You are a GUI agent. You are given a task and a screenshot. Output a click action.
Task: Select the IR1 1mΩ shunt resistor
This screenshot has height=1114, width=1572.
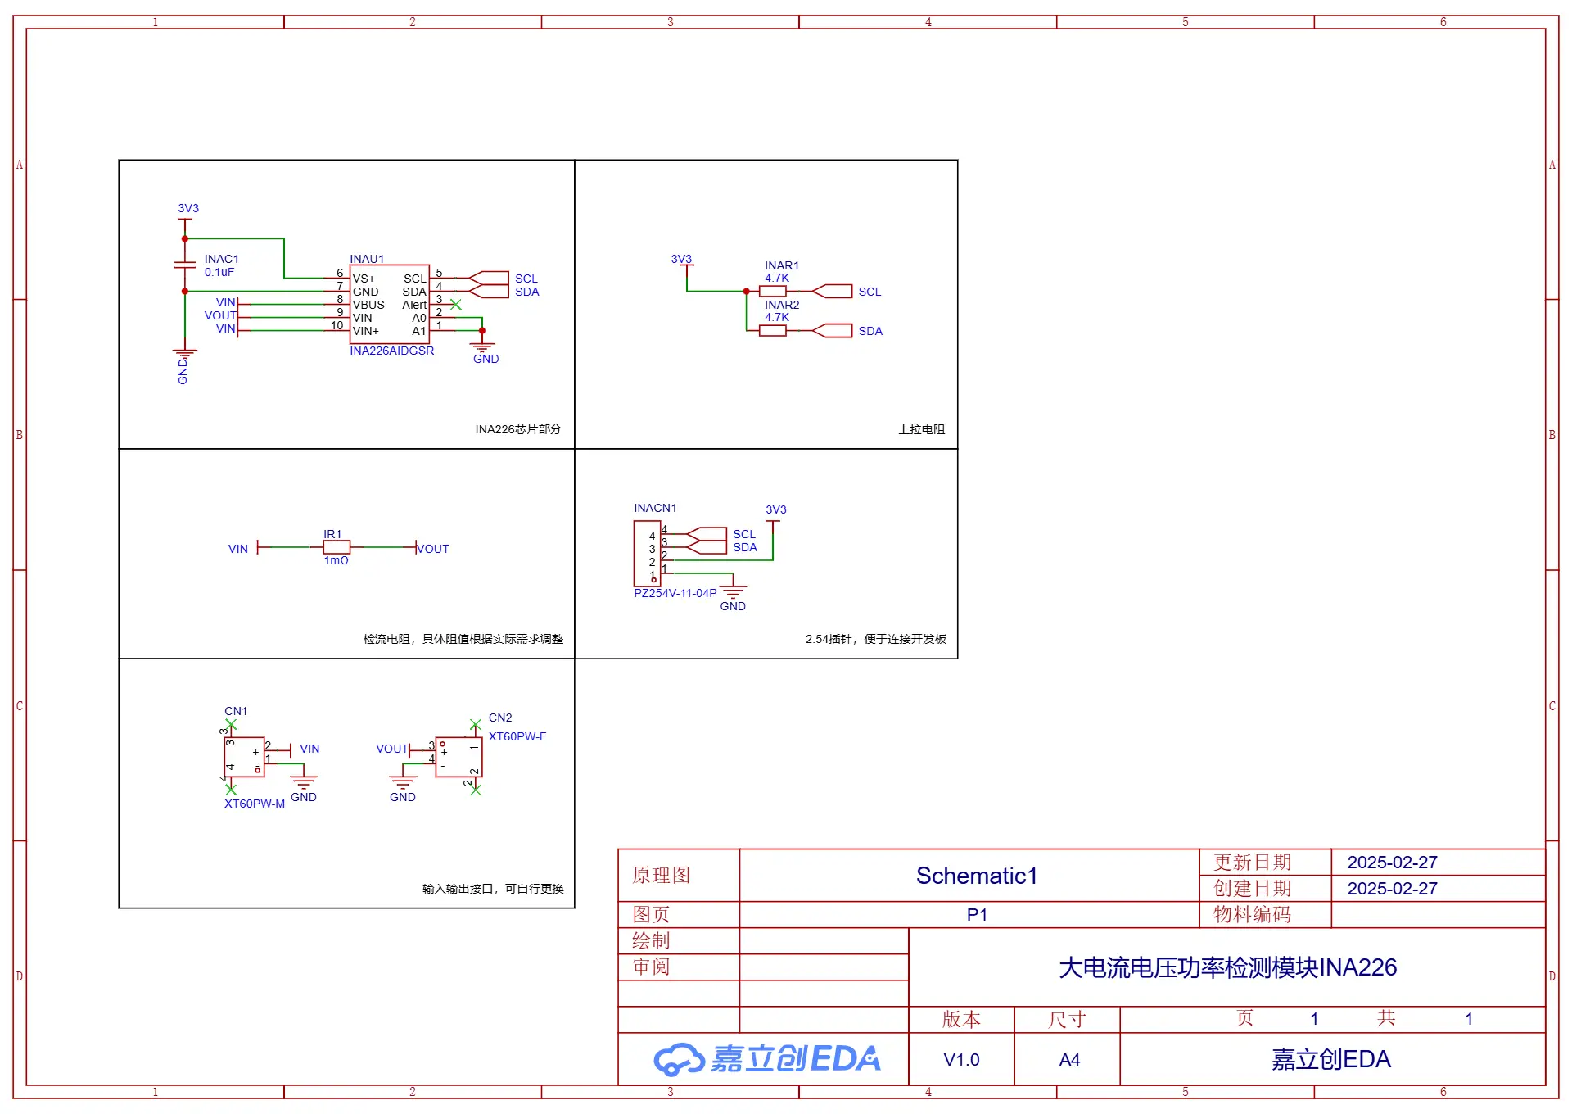(337, 547)
